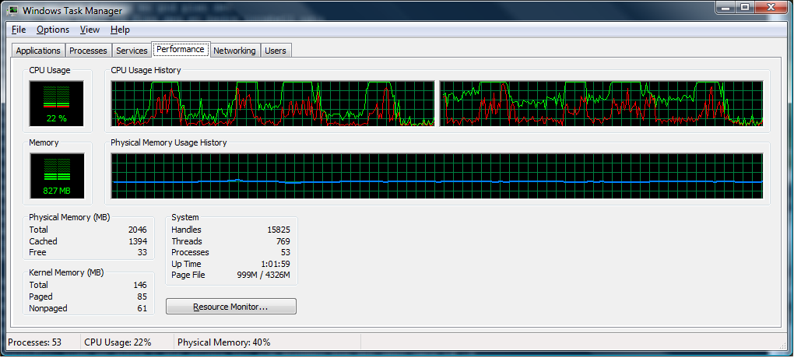Click Physical Memory Total value 2046
The width and height of the screenshot is (794, 358).
click(x=137, y=230)
